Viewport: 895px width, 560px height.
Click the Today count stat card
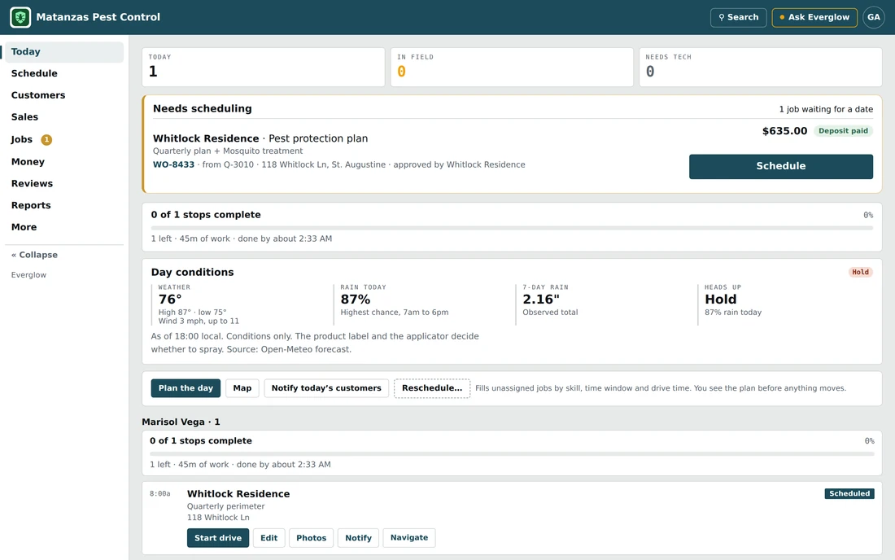tap(263, 67)
